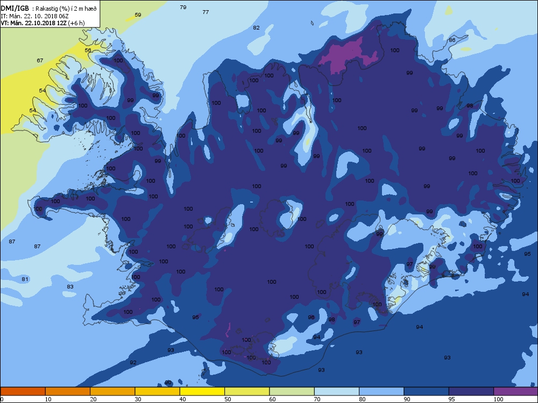
Task: Click the value 67 on the yellow area
Action: click(x=40, y=61)
